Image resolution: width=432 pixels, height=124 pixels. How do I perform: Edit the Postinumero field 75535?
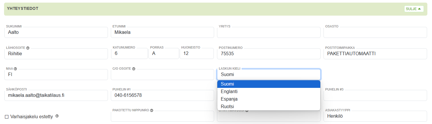pos(269,53)
